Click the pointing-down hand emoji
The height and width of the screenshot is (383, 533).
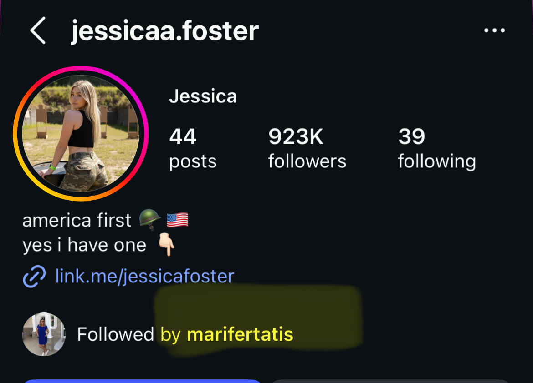166,244
